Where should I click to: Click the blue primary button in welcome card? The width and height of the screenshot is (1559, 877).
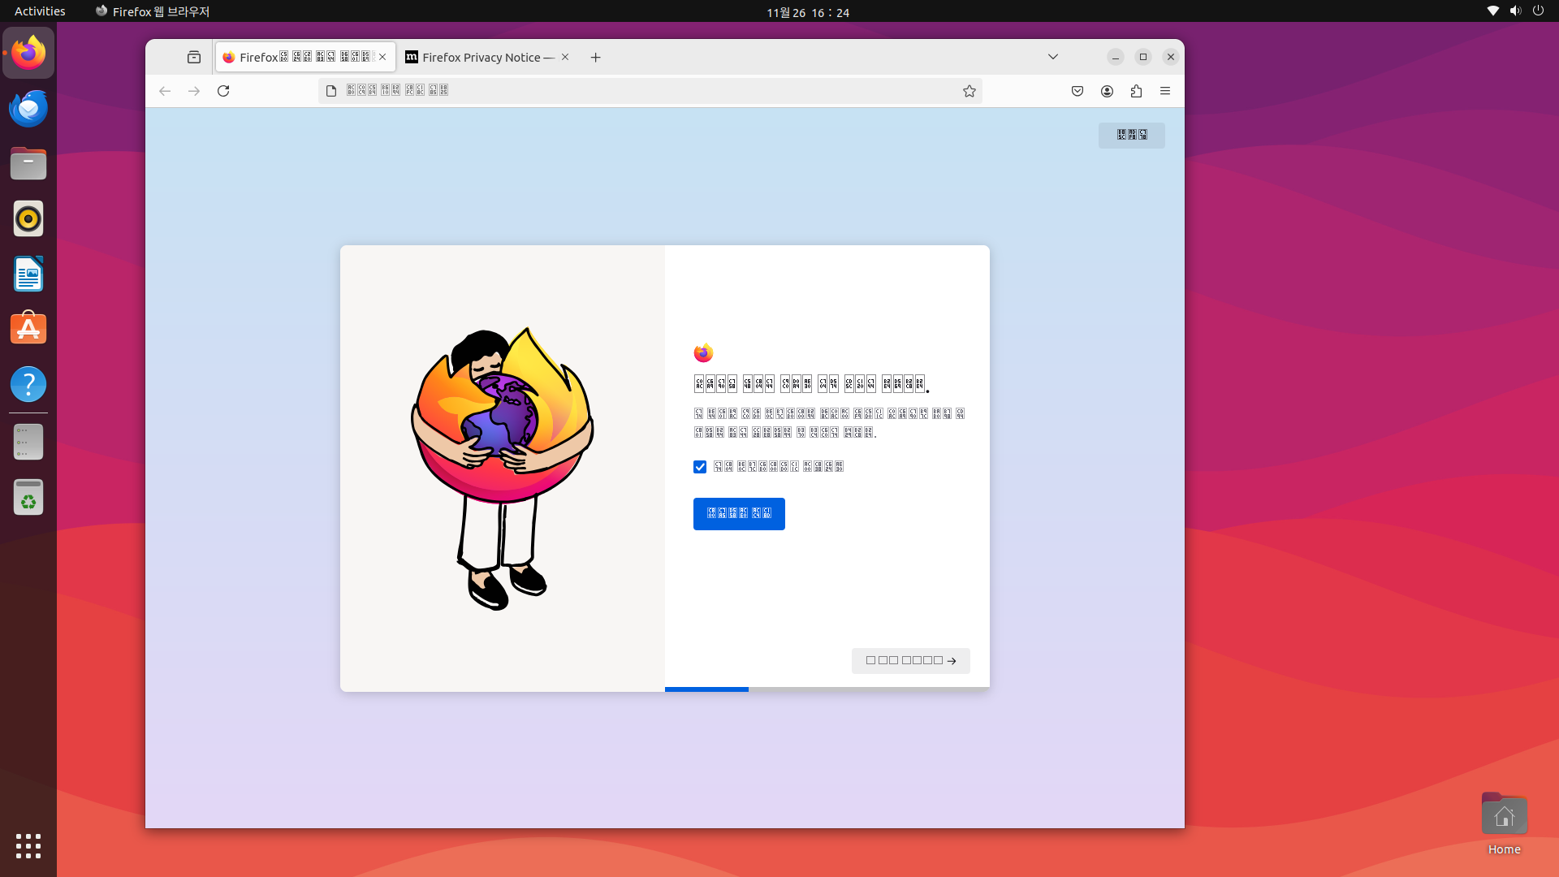tap(739, 514)
